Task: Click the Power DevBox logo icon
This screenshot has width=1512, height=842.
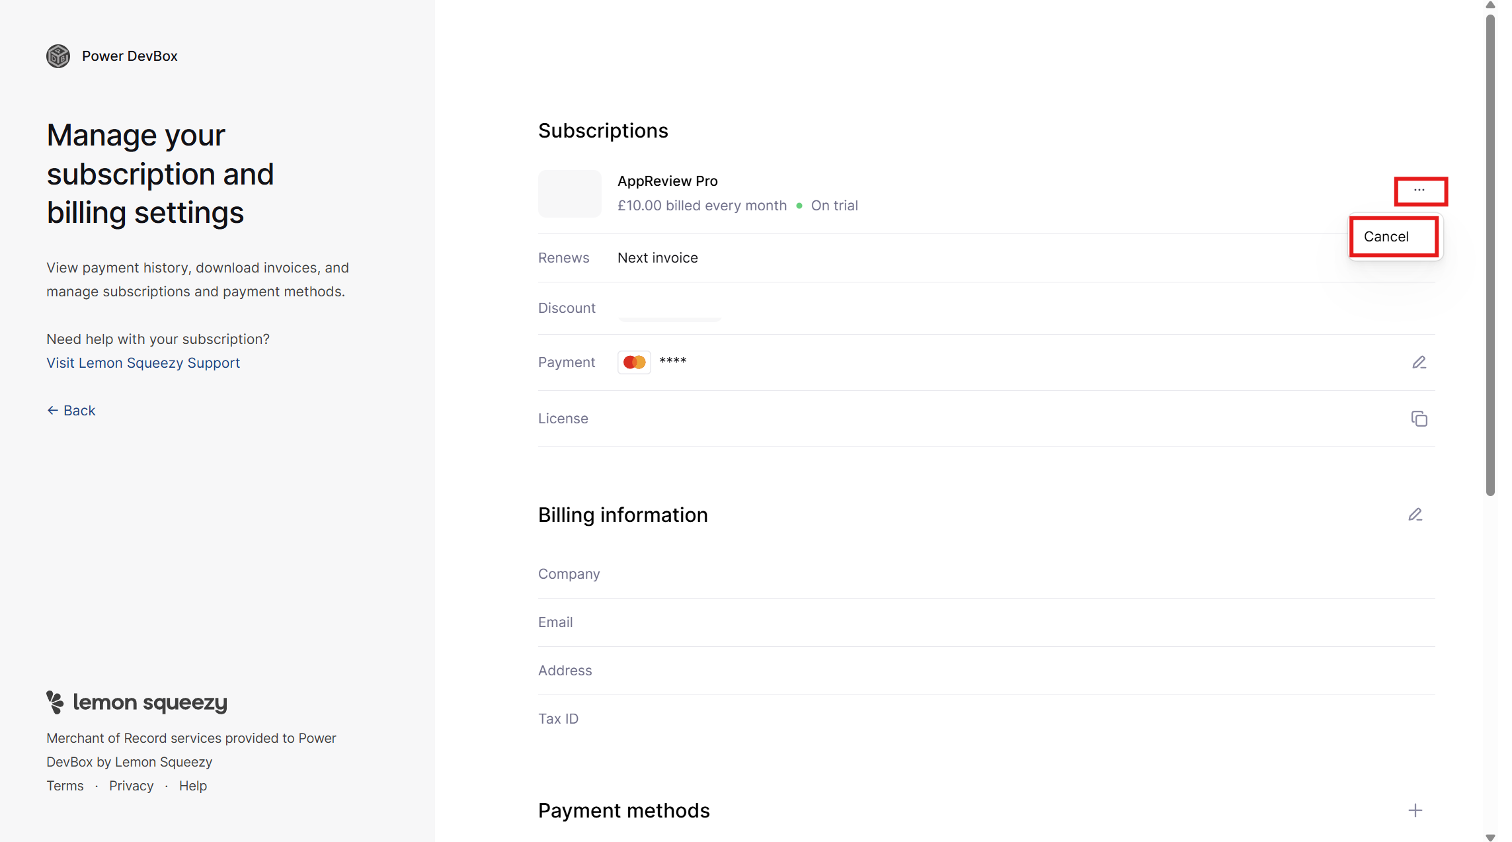Action: (x=58, y=56)
